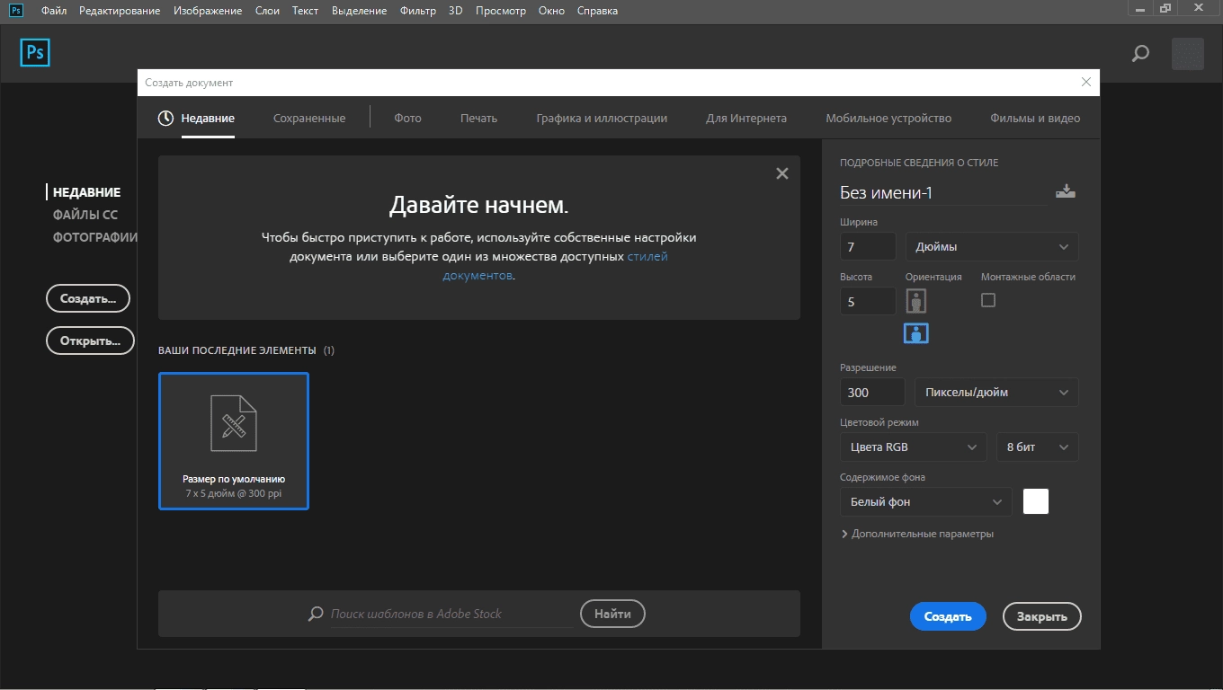Viewport: 1223px width, 690px height.
Task: Switch to the Сохраненные tab
Action: coord(309,118)
